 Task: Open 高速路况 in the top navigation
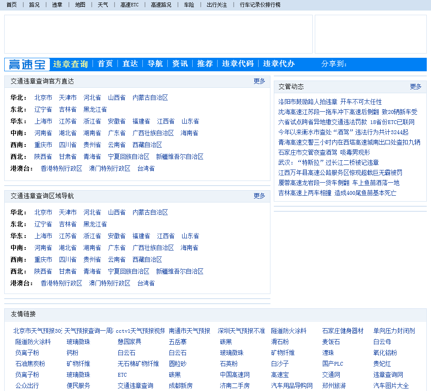[161, 5]
